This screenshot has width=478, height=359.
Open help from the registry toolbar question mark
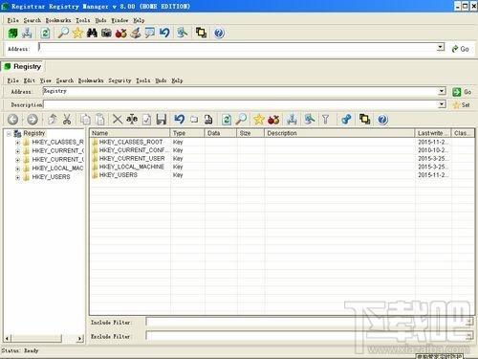382,120
